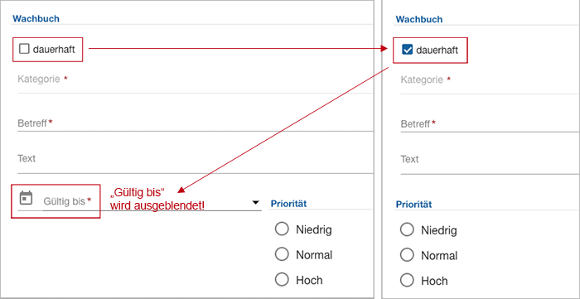
Task: Enable the unchecked dauerhaft checkbox
Action: (24, 49)
